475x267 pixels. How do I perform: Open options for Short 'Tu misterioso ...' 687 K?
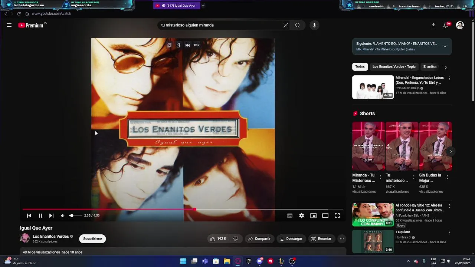pyautogui.click(x=414, y=177)
